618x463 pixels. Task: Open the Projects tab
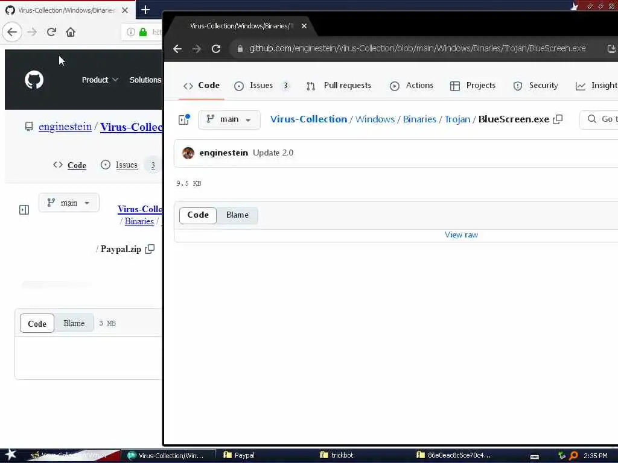click(473, 86)
